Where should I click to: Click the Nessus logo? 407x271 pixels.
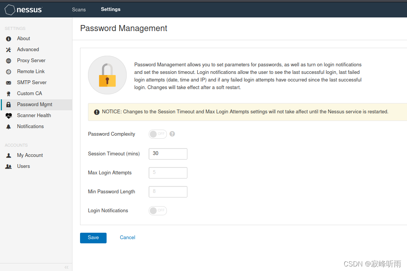24,9
